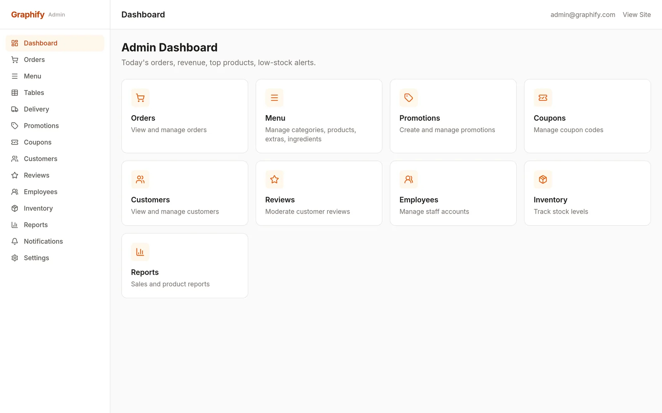This screenshot has width=662, height=413.
Task: Click the truck icon beside Delivery
Action: [x=15, y=109]
